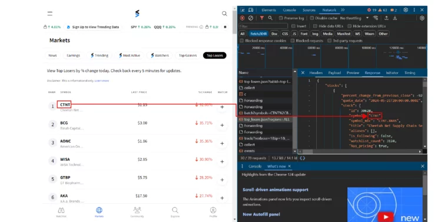438x222 pixels.
Task: Pause the ticker with the pause icon
Action: (225, 27)
